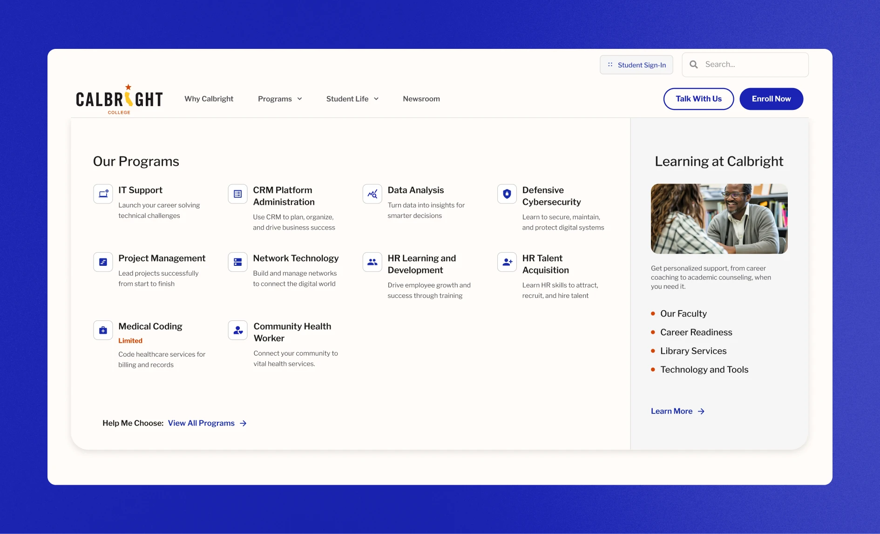Viewport: 880px width, 534px height.
Task: Click 'Lead projects successfully' description
Action: [158, 278]
